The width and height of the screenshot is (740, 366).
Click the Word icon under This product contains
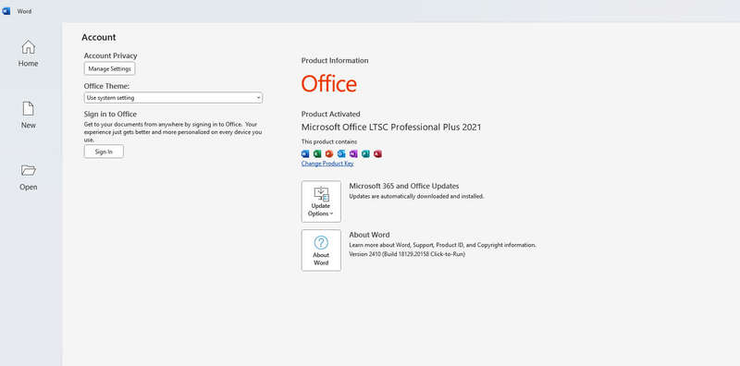[305, 153]
